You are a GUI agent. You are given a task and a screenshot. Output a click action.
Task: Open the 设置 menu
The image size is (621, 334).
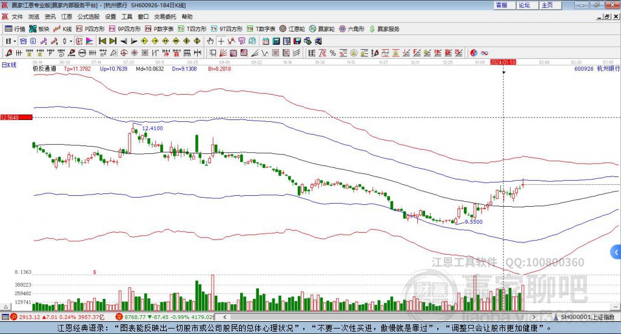pos(110,16)
